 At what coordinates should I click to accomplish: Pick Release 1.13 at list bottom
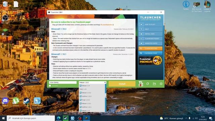92,111
